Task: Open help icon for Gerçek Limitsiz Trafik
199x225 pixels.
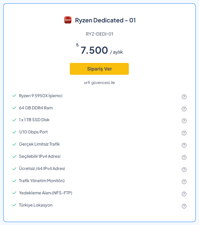Action: click(x=184, y=145)
